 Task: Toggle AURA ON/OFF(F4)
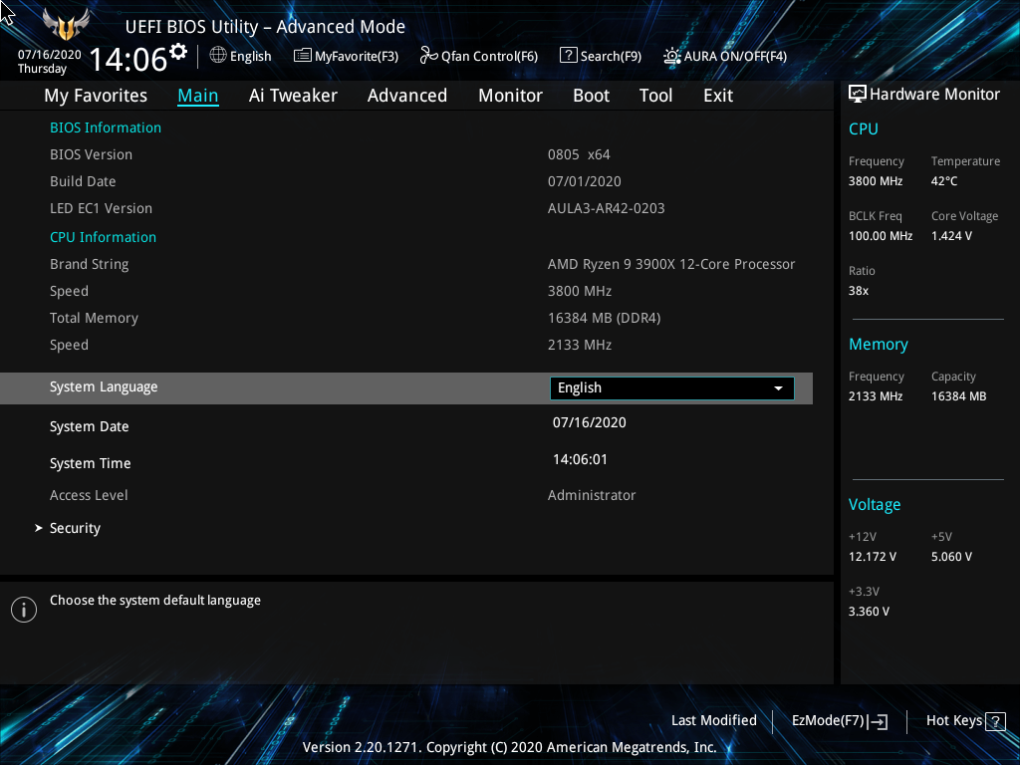pyautogui.click(x=725, y=56)
